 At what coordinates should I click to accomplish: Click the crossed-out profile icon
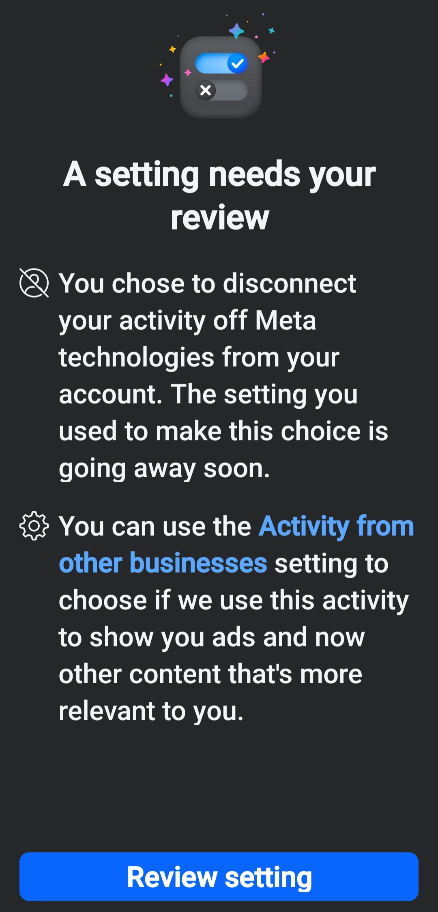tap(34, 283)
